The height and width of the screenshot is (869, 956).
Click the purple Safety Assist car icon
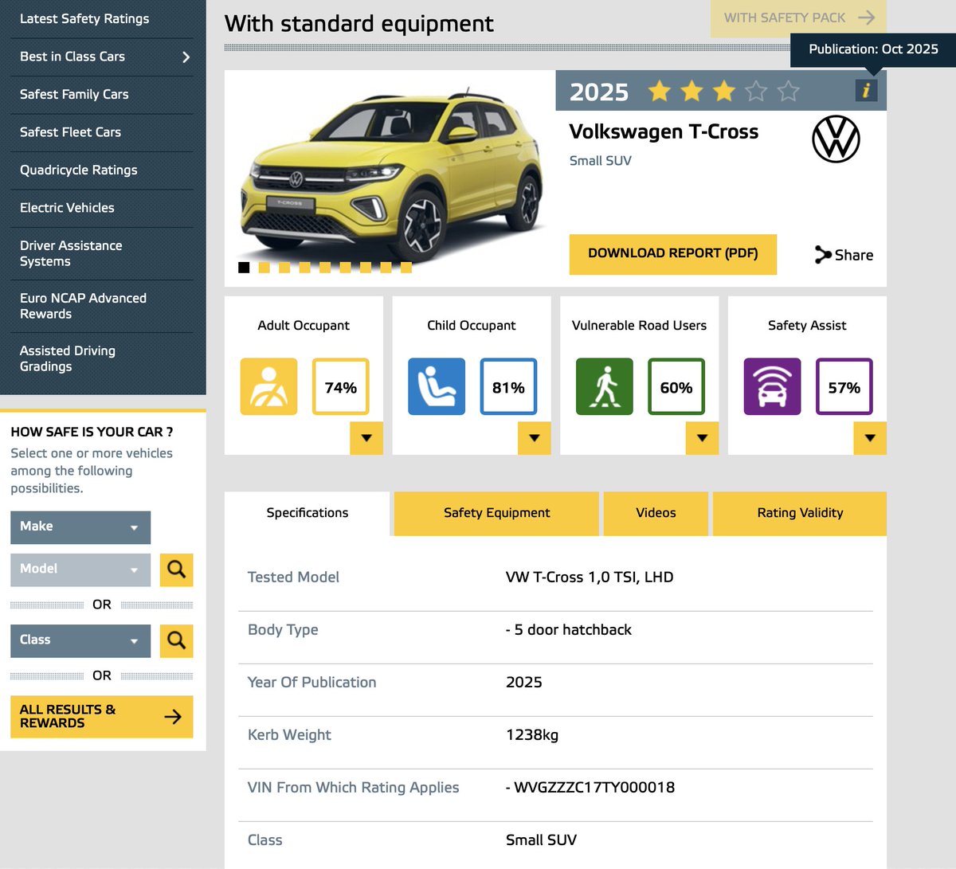(772, 387)
